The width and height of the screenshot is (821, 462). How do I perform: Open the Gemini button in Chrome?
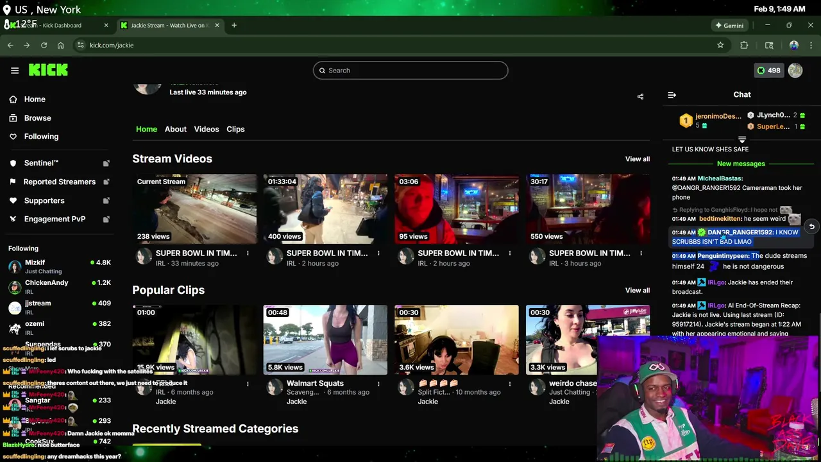[729, 26]
